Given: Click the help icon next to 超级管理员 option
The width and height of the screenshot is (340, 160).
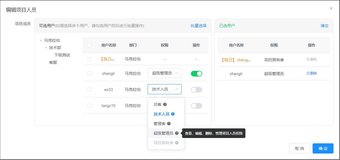Looking at the screenshot, I should pyautogui.click(x=177, y=133).
